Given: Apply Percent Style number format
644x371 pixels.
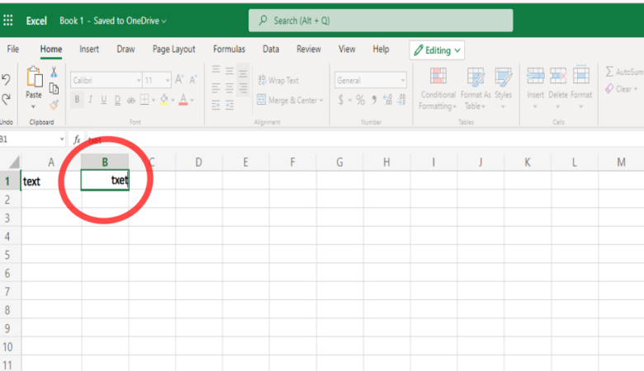Looking at the screenshot, I should pos(360,100).
